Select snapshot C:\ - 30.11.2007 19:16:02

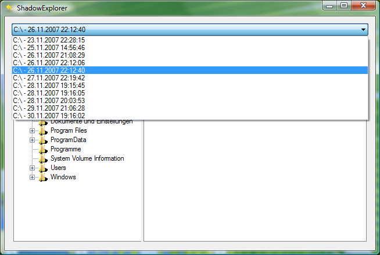[x=190, y=115]
